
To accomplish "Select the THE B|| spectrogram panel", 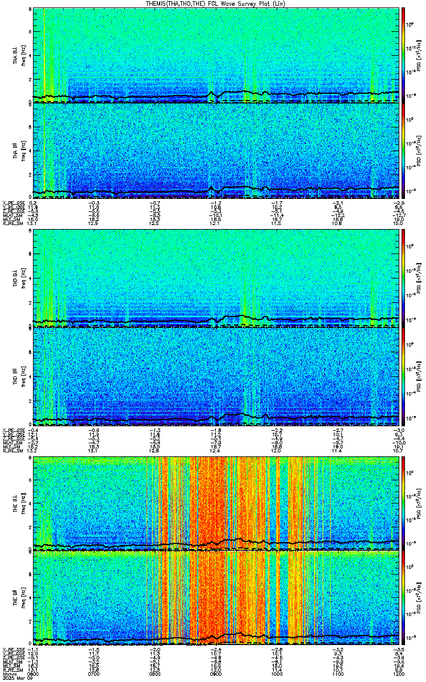I will coord(216,599).
